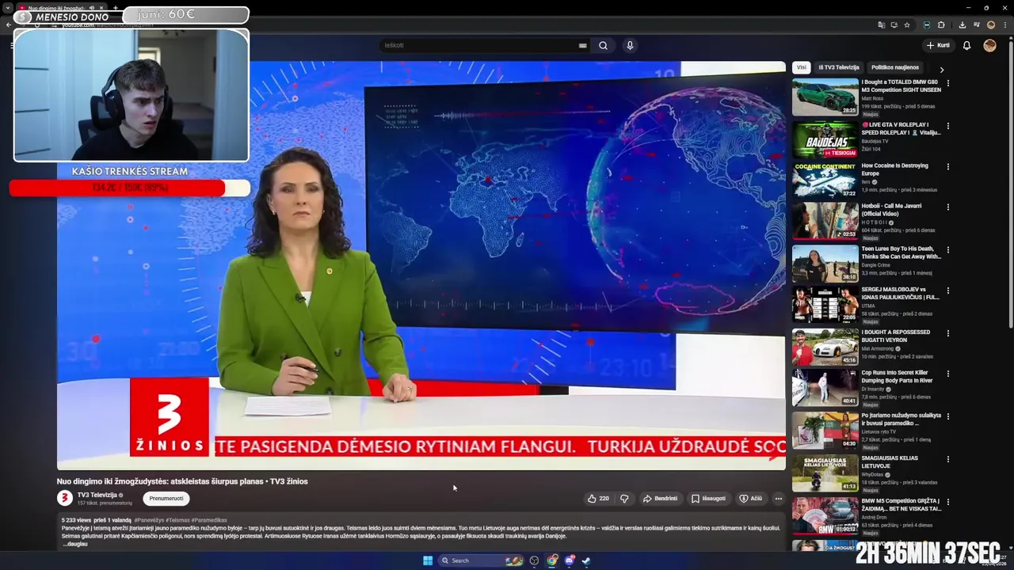Open options for BUGATTI VEYRON video
The width and height of the screenshot is (1014, 570).
(x=947, y=332)
